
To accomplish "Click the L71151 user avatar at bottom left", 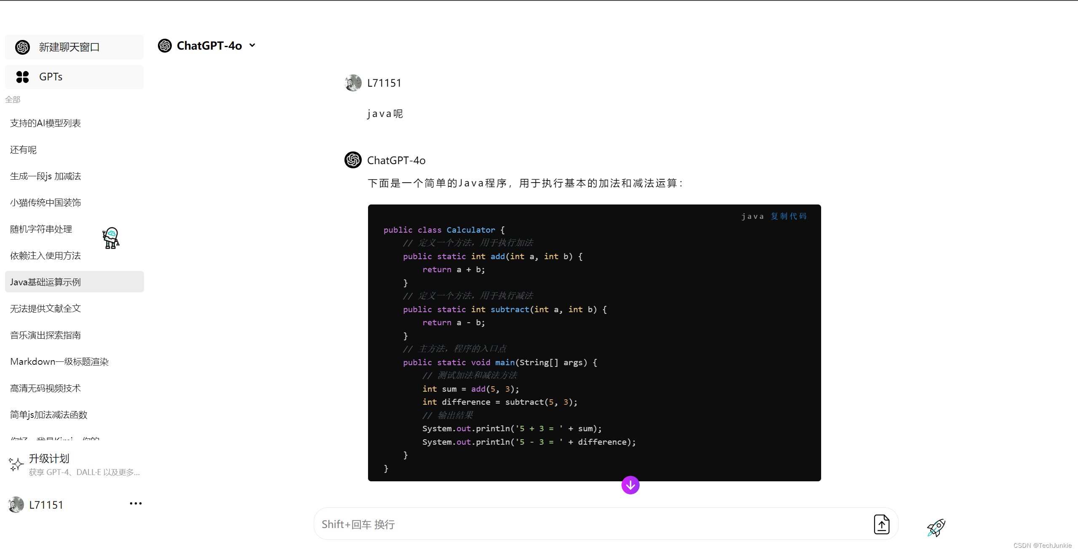I will pos(16,504).
